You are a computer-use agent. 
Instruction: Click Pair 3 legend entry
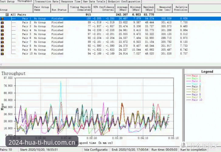pyautogui.click(x=194, y=81)
